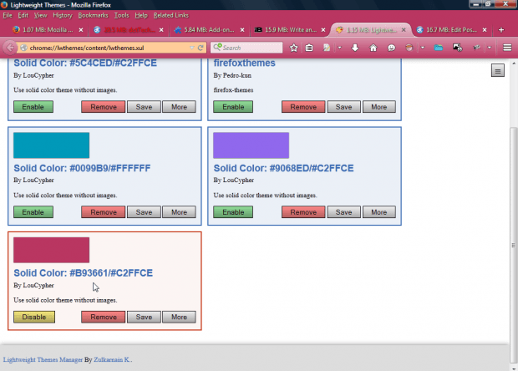
Task: Open the View menu
Action: click(x=40, y=15)
